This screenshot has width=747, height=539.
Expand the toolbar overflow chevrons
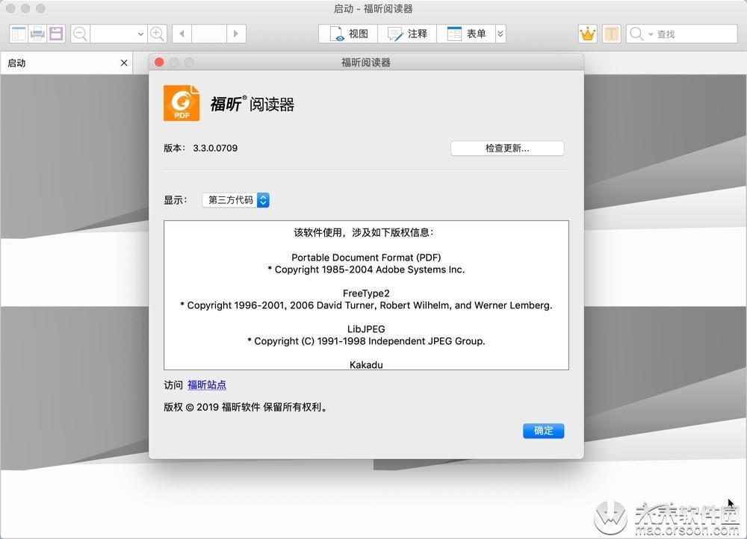point(500,34)
